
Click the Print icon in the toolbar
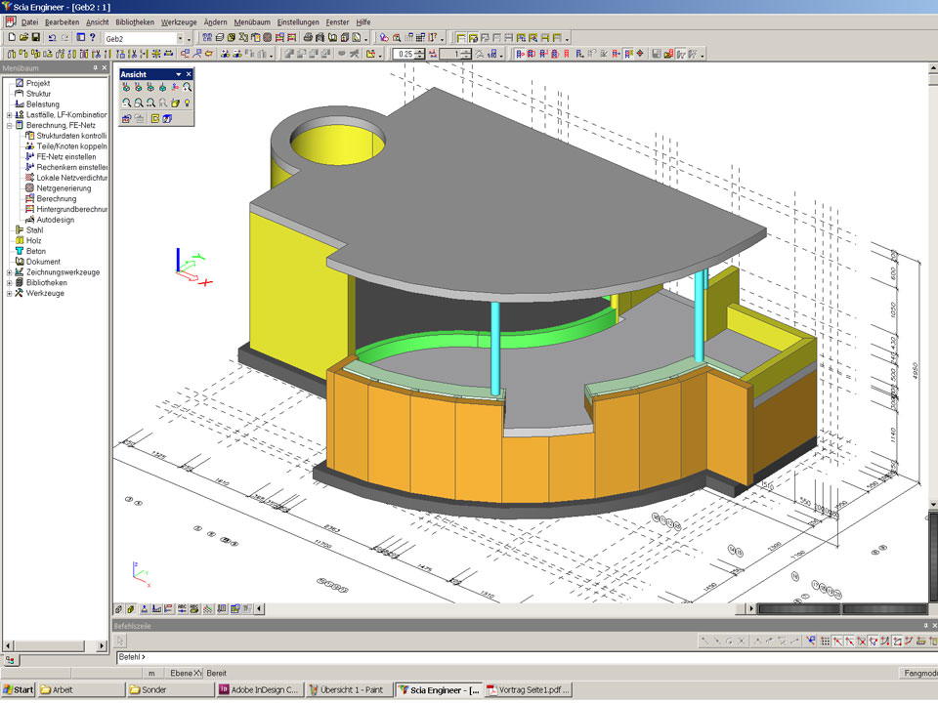tap(307, 38)
